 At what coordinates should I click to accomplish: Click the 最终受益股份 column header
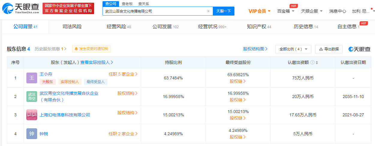pos(238,62)
